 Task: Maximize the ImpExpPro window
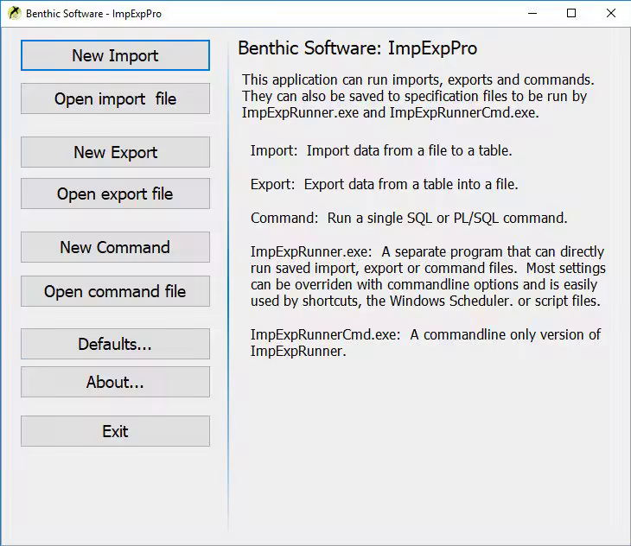[x=571, y=13]
